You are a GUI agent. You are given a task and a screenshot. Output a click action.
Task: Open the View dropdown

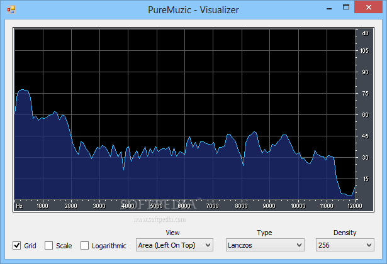pos(174,245)
